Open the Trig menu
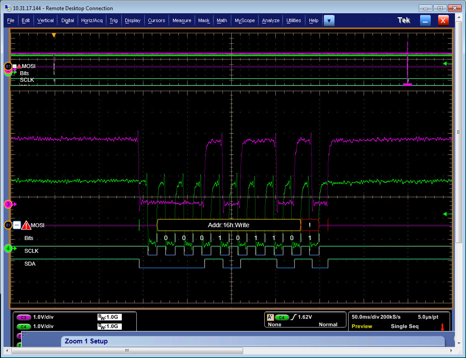 tap(113, 20)
